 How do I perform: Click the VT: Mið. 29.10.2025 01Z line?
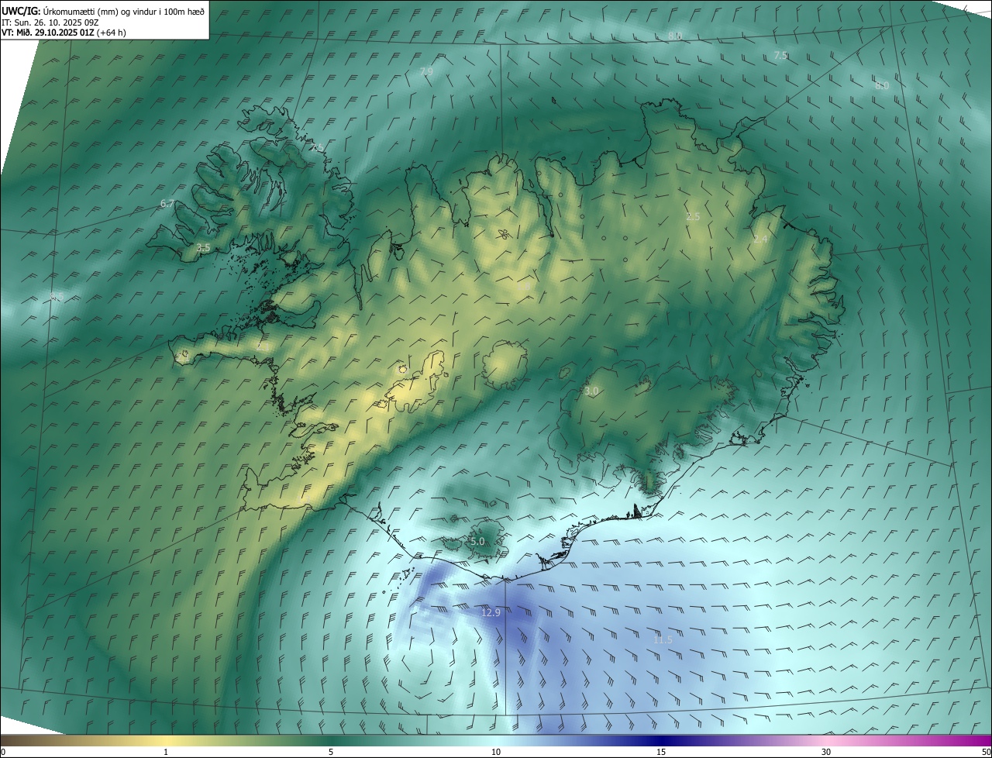click(x=64, y=33)
